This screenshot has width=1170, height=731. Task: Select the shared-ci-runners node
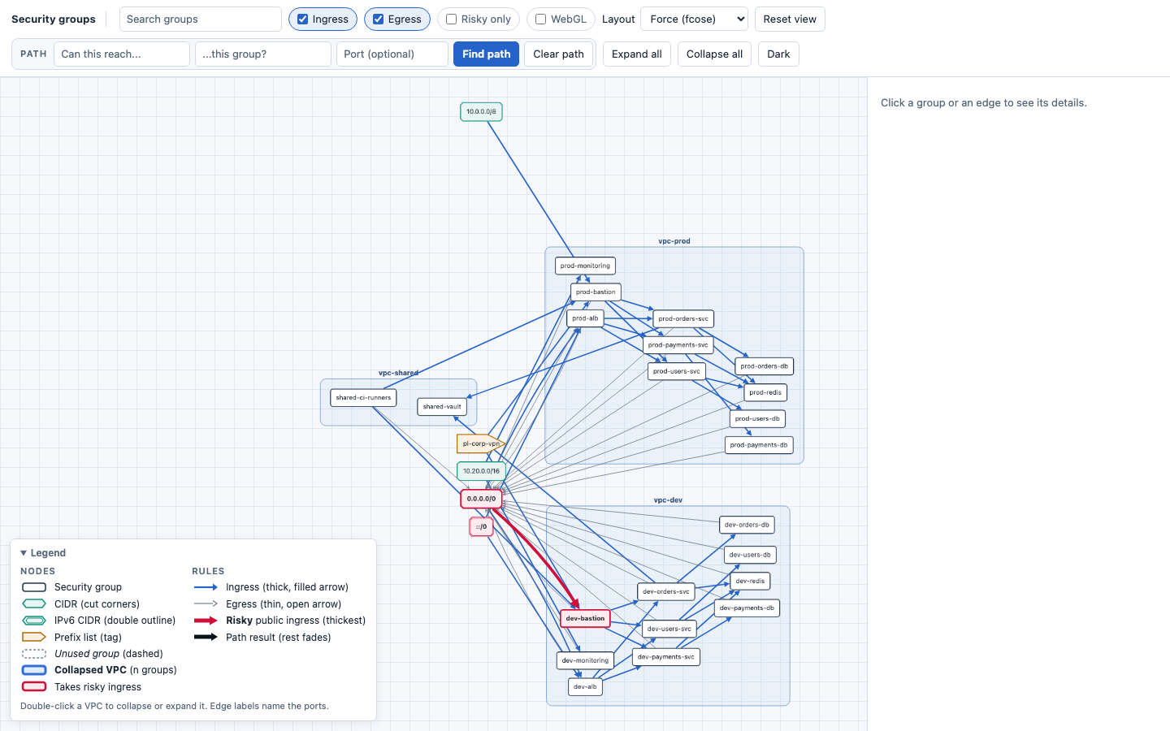[x=363, y=398]
